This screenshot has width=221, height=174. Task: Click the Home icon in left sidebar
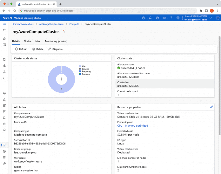click(x=4, y=38)
